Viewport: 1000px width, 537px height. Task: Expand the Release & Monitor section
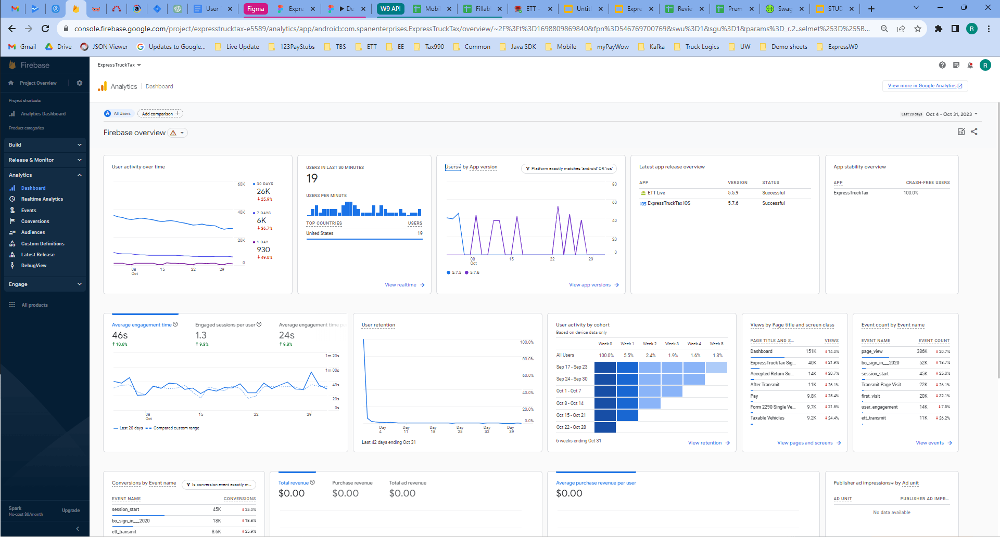click(x=45, y=160)
